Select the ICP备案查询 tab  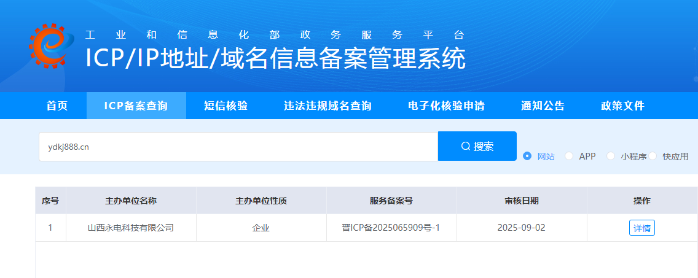point(136,106)
